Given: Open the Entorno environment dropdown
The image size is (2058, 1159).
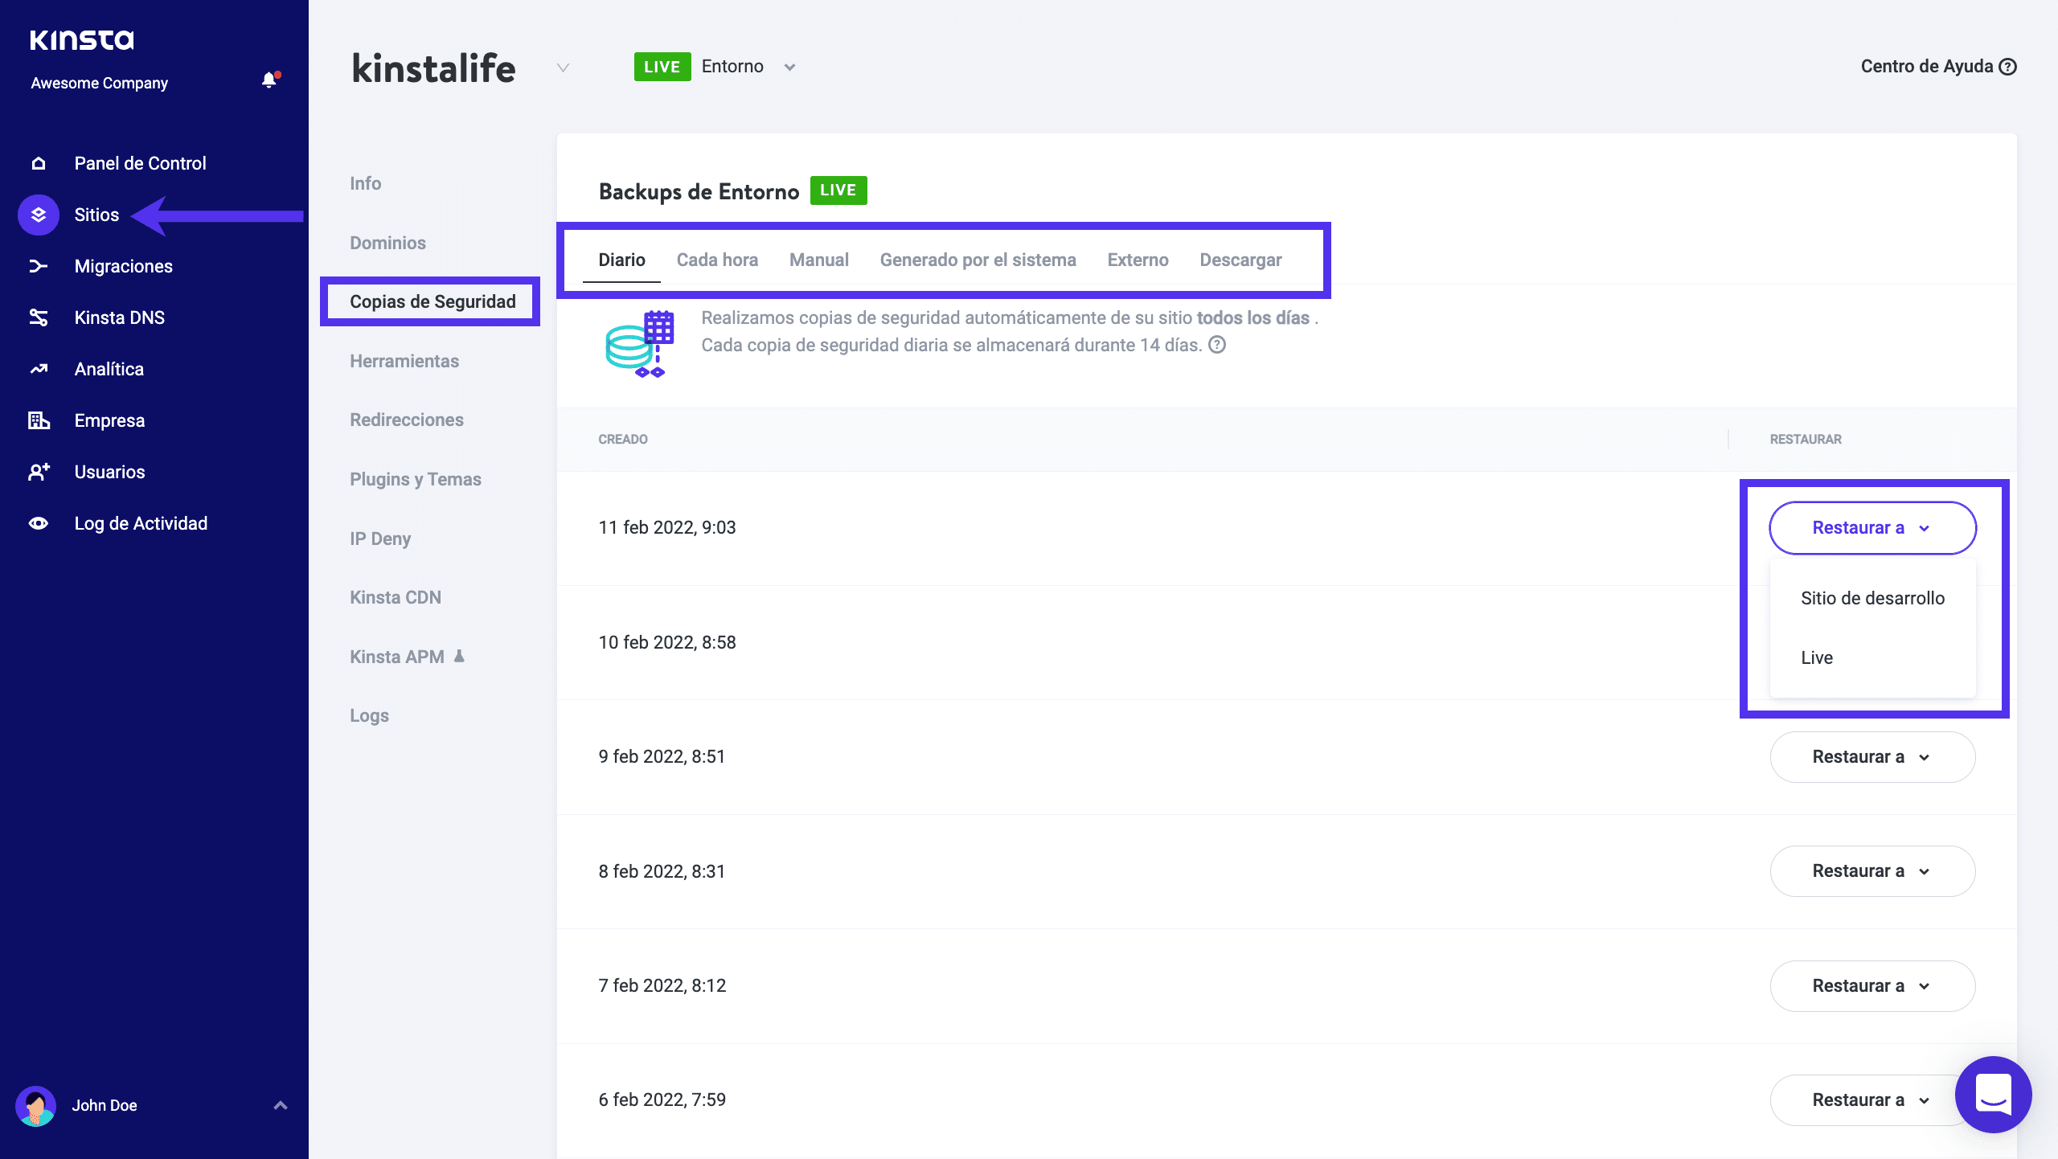Looking at the screenshot, I should coord(789,67).
